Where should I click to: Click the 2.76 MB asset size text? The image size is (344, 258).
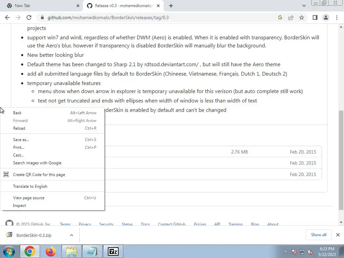coord(239,152)
